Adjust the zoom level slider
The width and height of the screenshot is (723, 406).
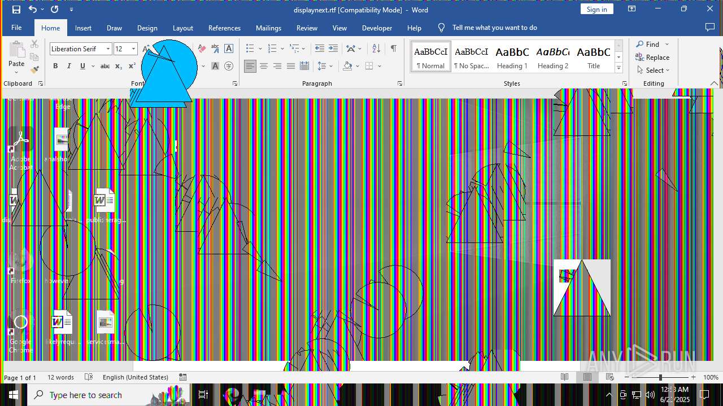click(x=660, y=377)
